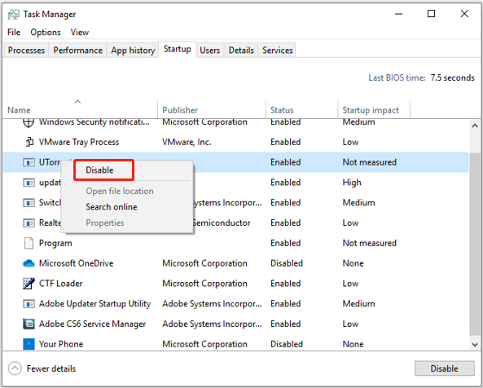Click the Adobe CS6 Service Manager icon

(x=29, y=324)
